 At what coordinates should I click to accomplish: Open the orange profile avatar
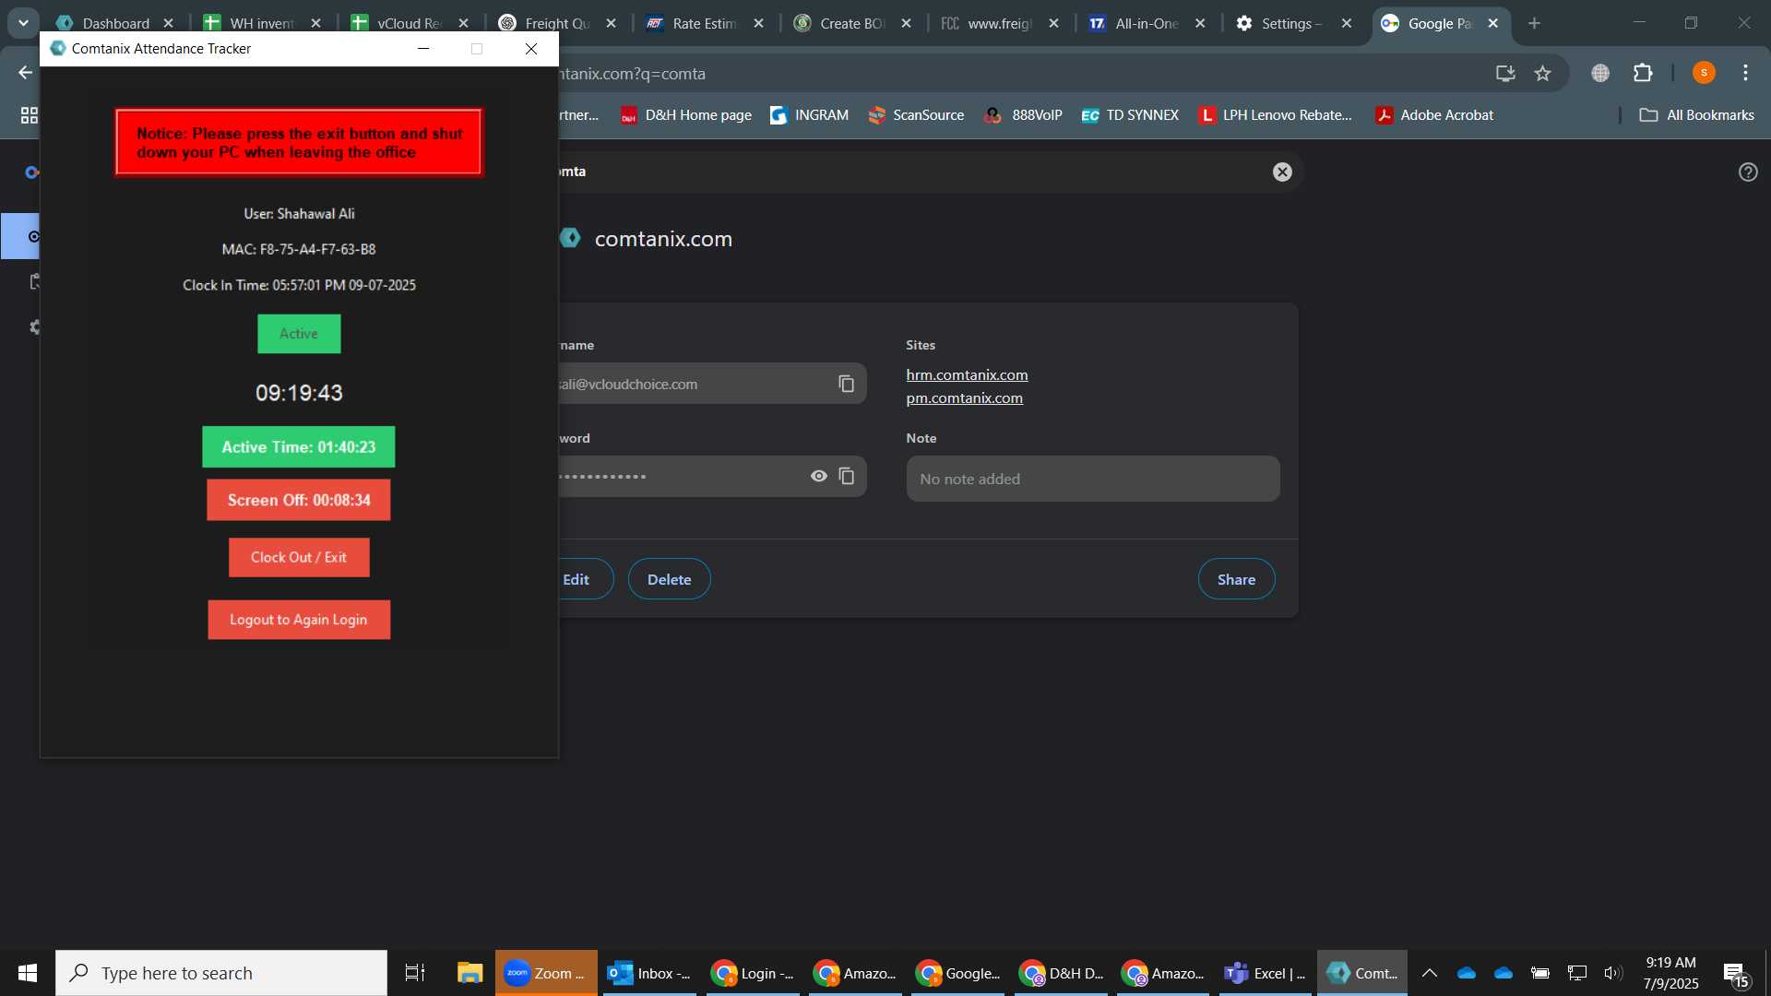(x=1704, y=73)
